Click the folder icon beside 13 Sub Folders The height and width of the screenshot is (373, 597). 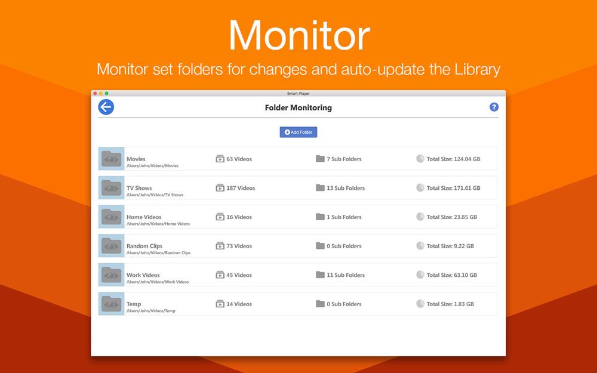[x=320, y=188]
